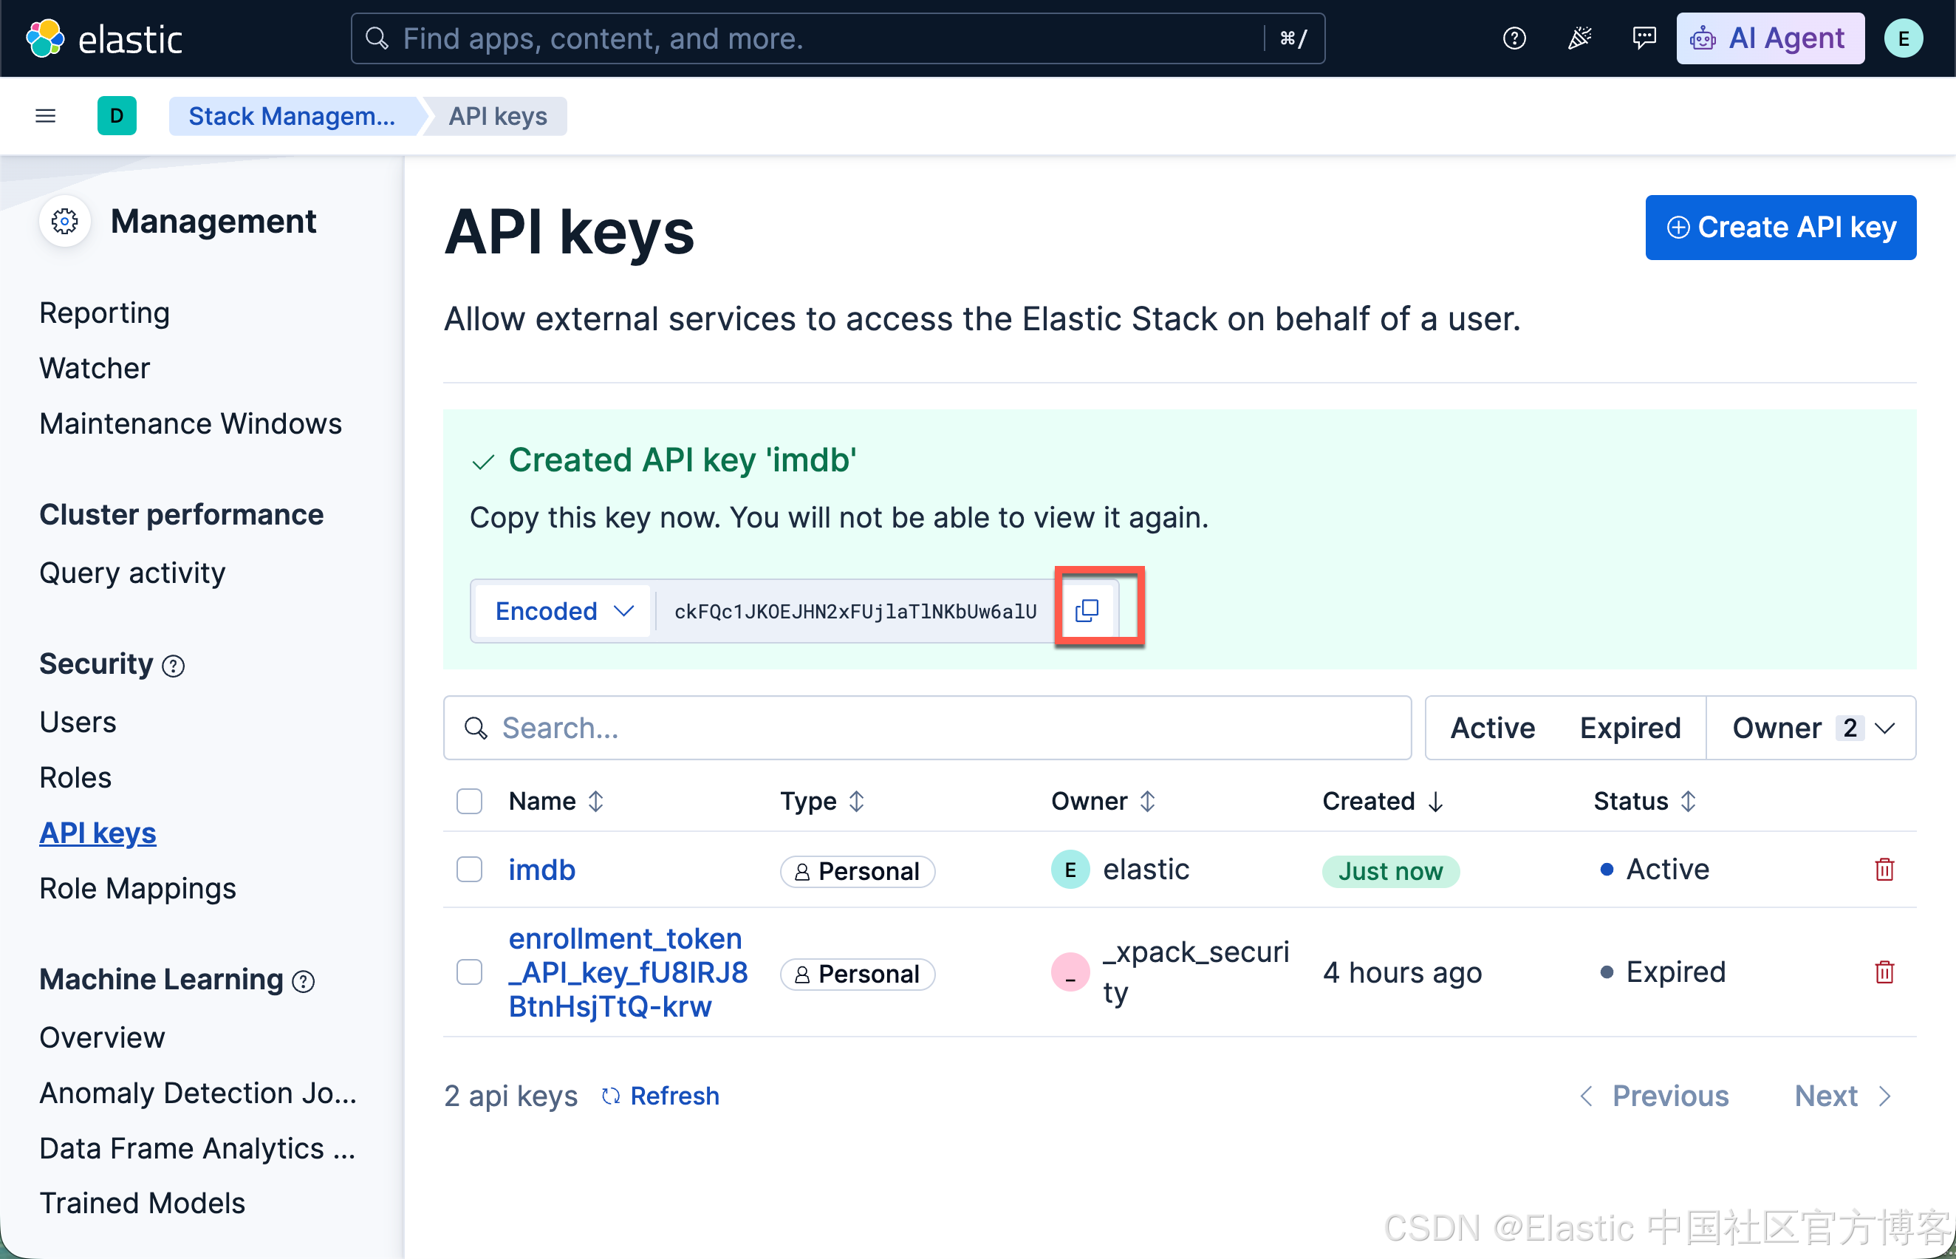This screenshot has height=1259, width=1956.
Task: Open the help menu question-mark icon
Action: [x=1514, y=38]
